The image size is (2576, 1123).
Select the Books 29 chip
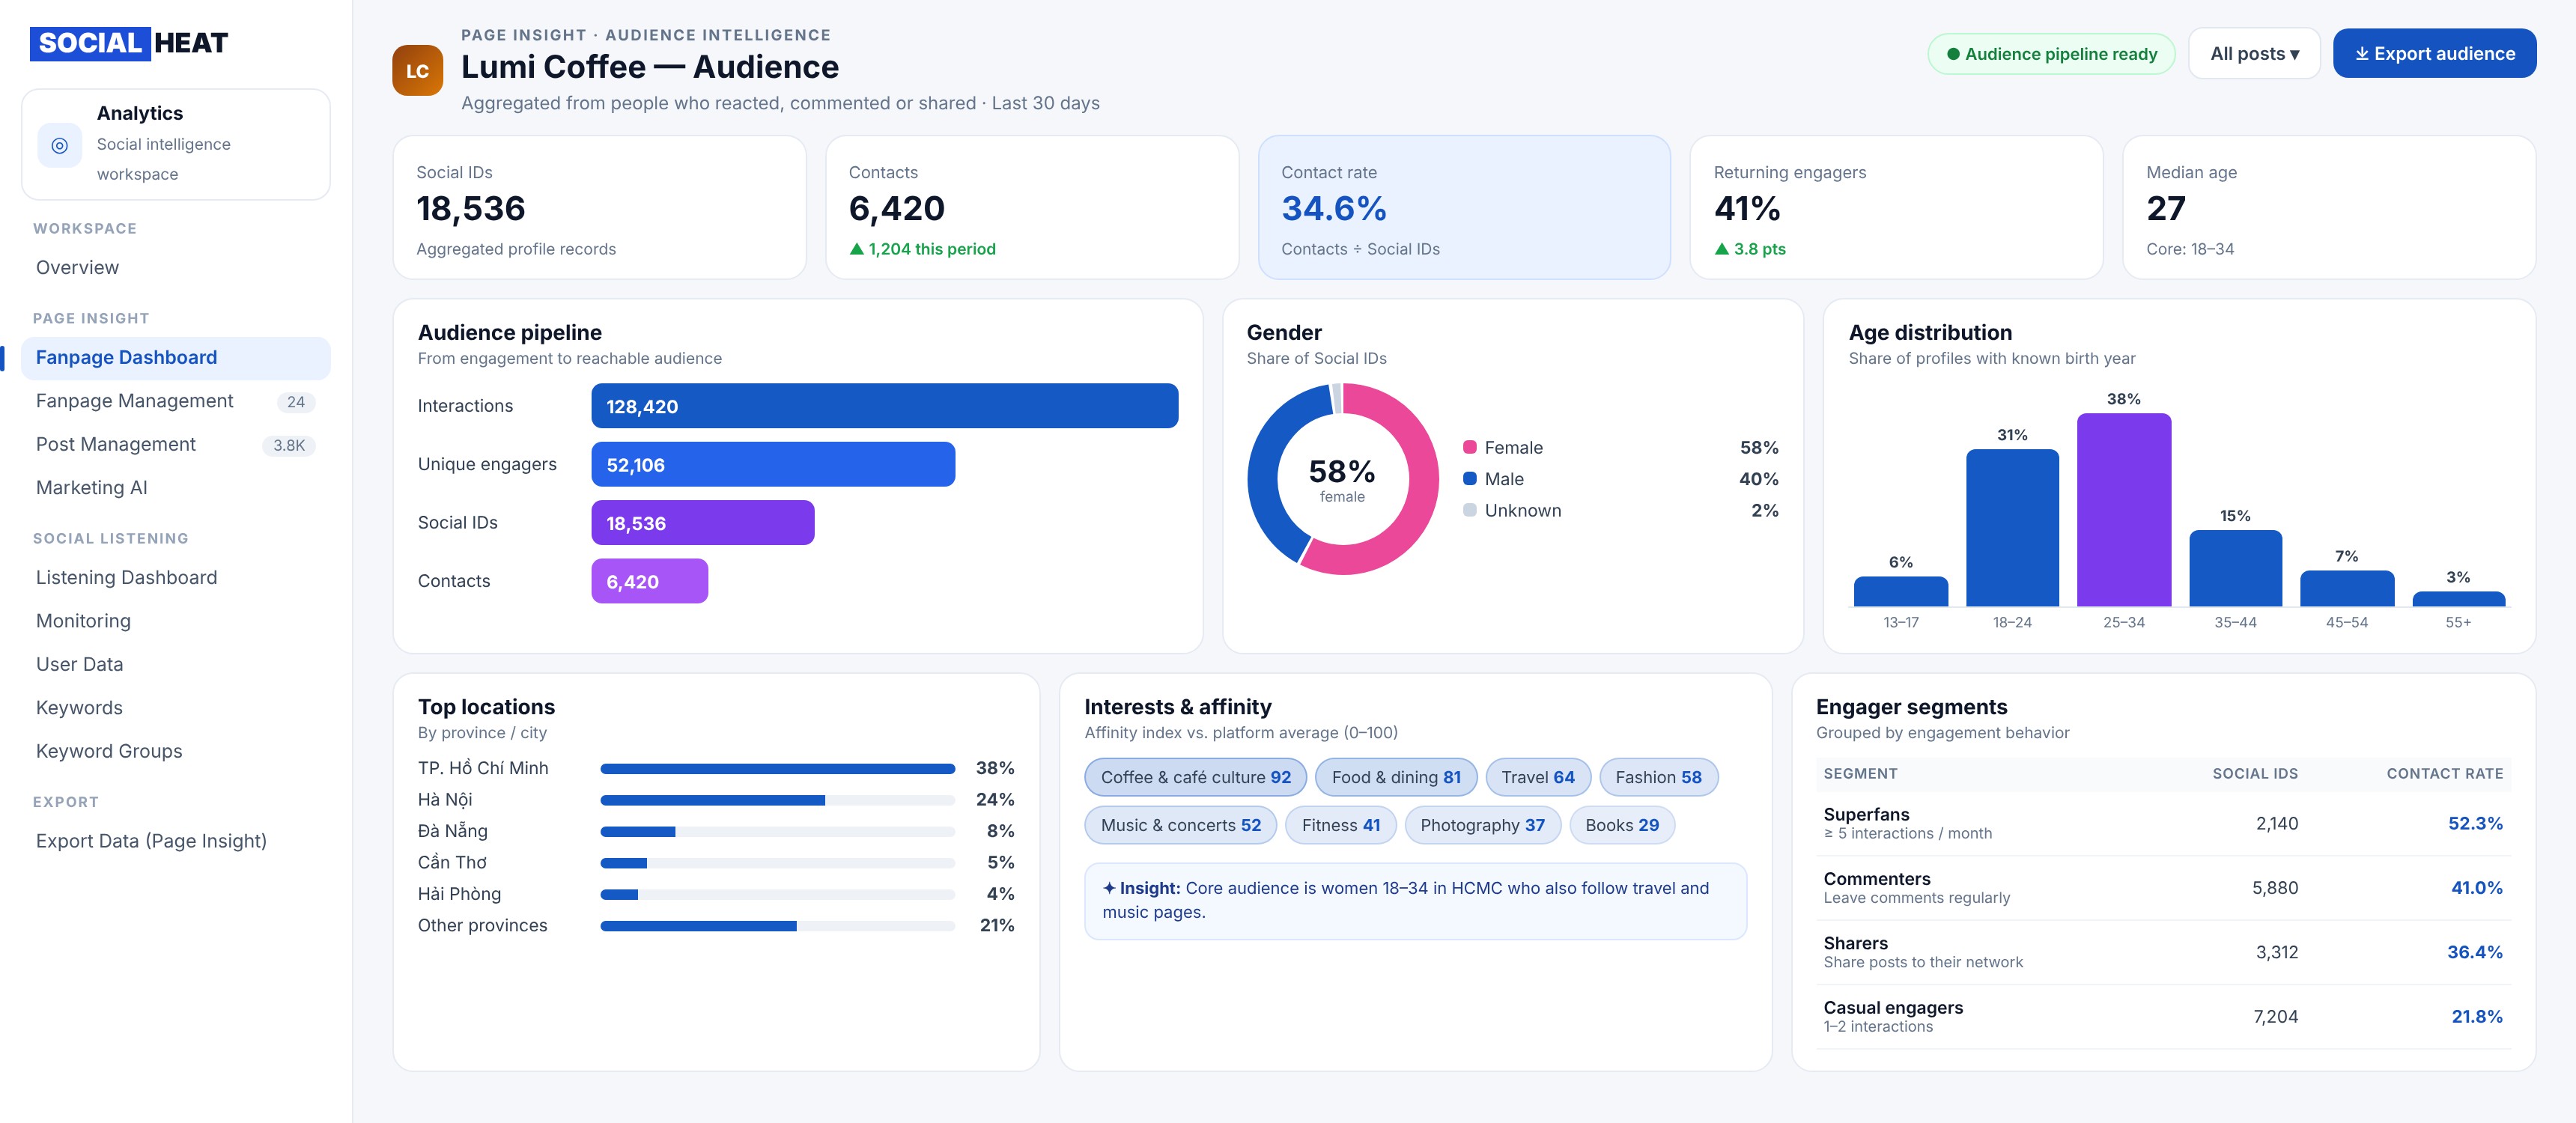(x=1622, y=825)
